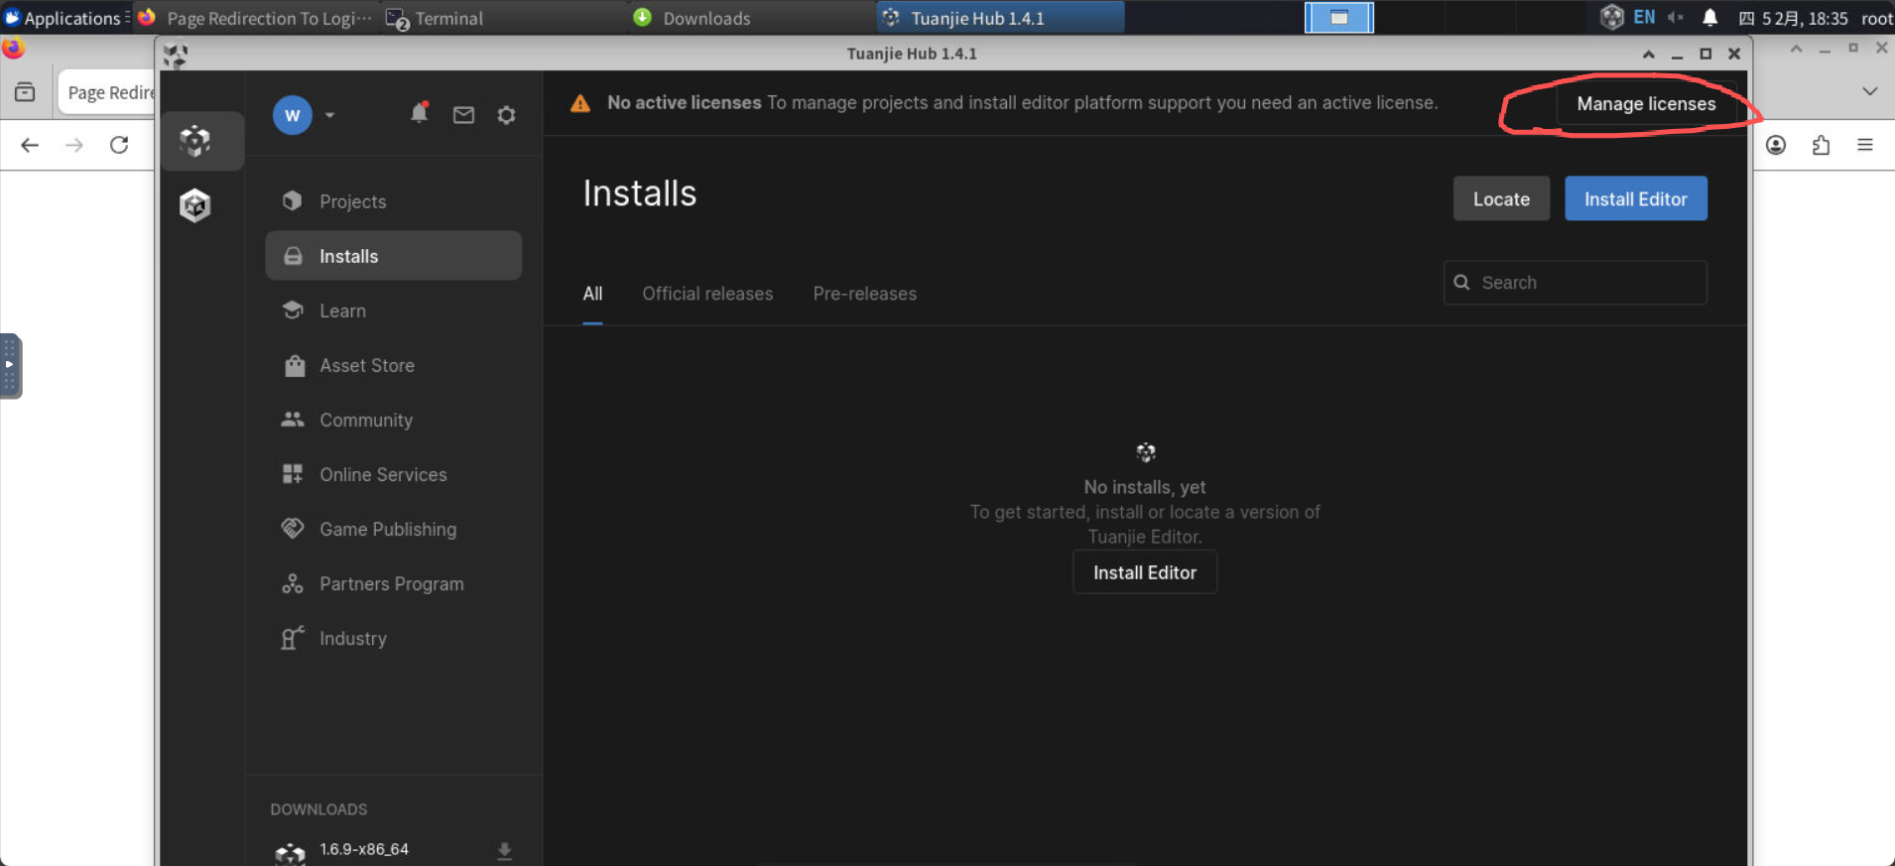Switch to Terminal in the taskbar

pos(504,18)
